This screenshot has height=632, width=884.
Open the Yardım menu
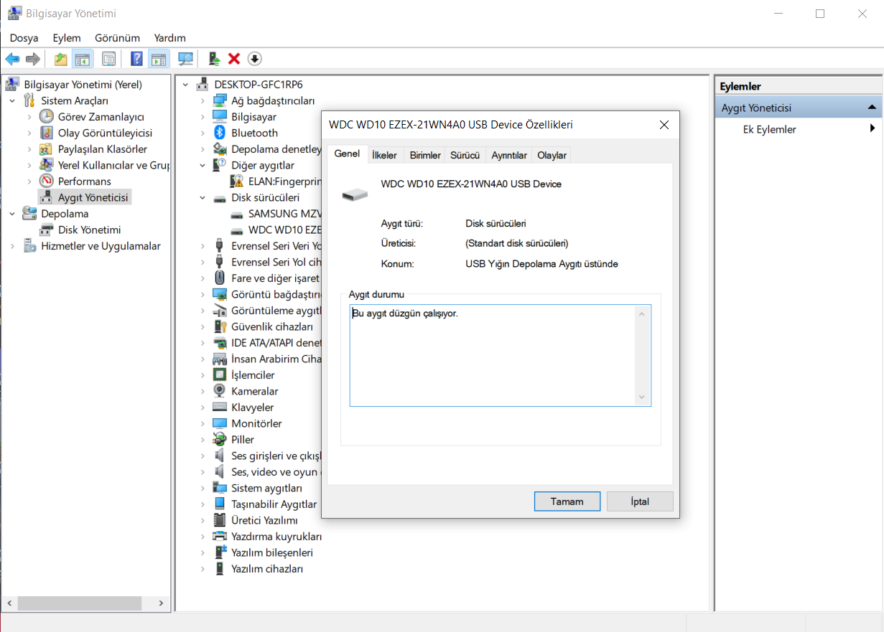(x=169, y=37)
